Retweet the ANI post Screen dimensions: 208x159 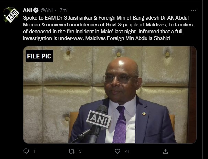(x=71, y=151)
